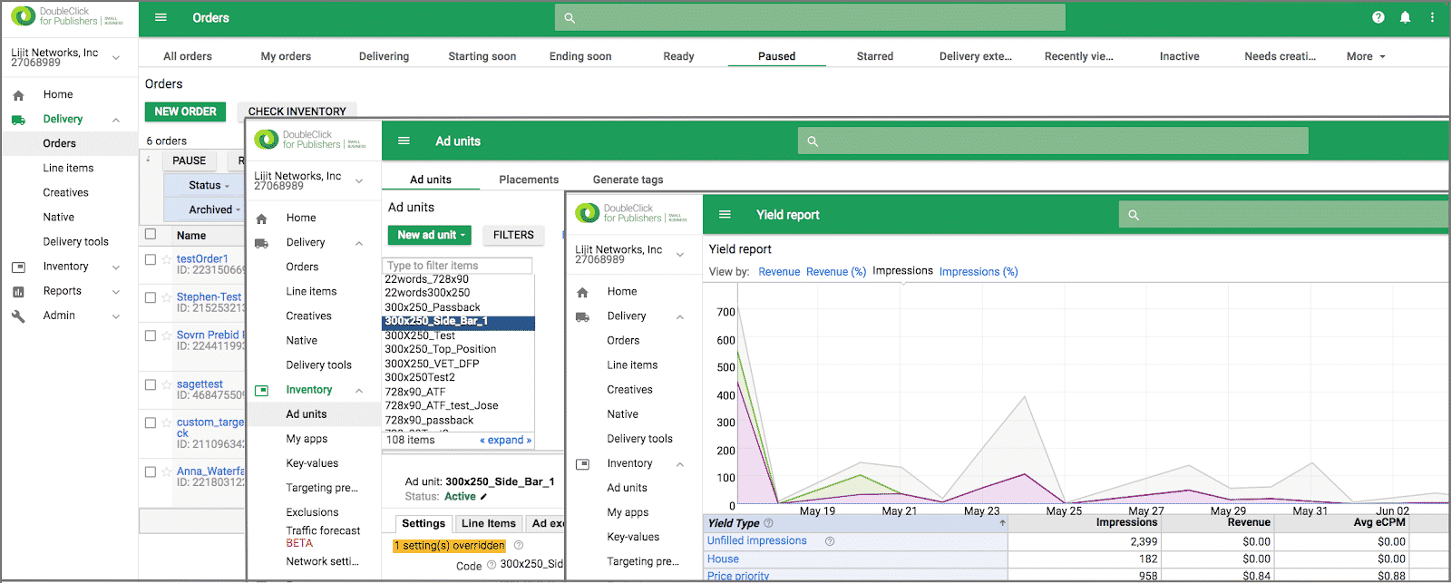Click the PAUSE button
1451x583 pixels.
189,160
